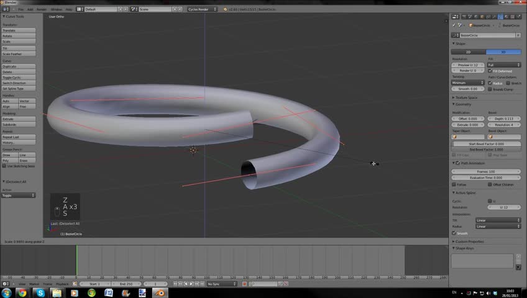Image resolution: width=527 pixels, height=298 pixels.
Task: Toggle the Radius checkbox under Path/Curve-Deform
Action: coord(490,83)
